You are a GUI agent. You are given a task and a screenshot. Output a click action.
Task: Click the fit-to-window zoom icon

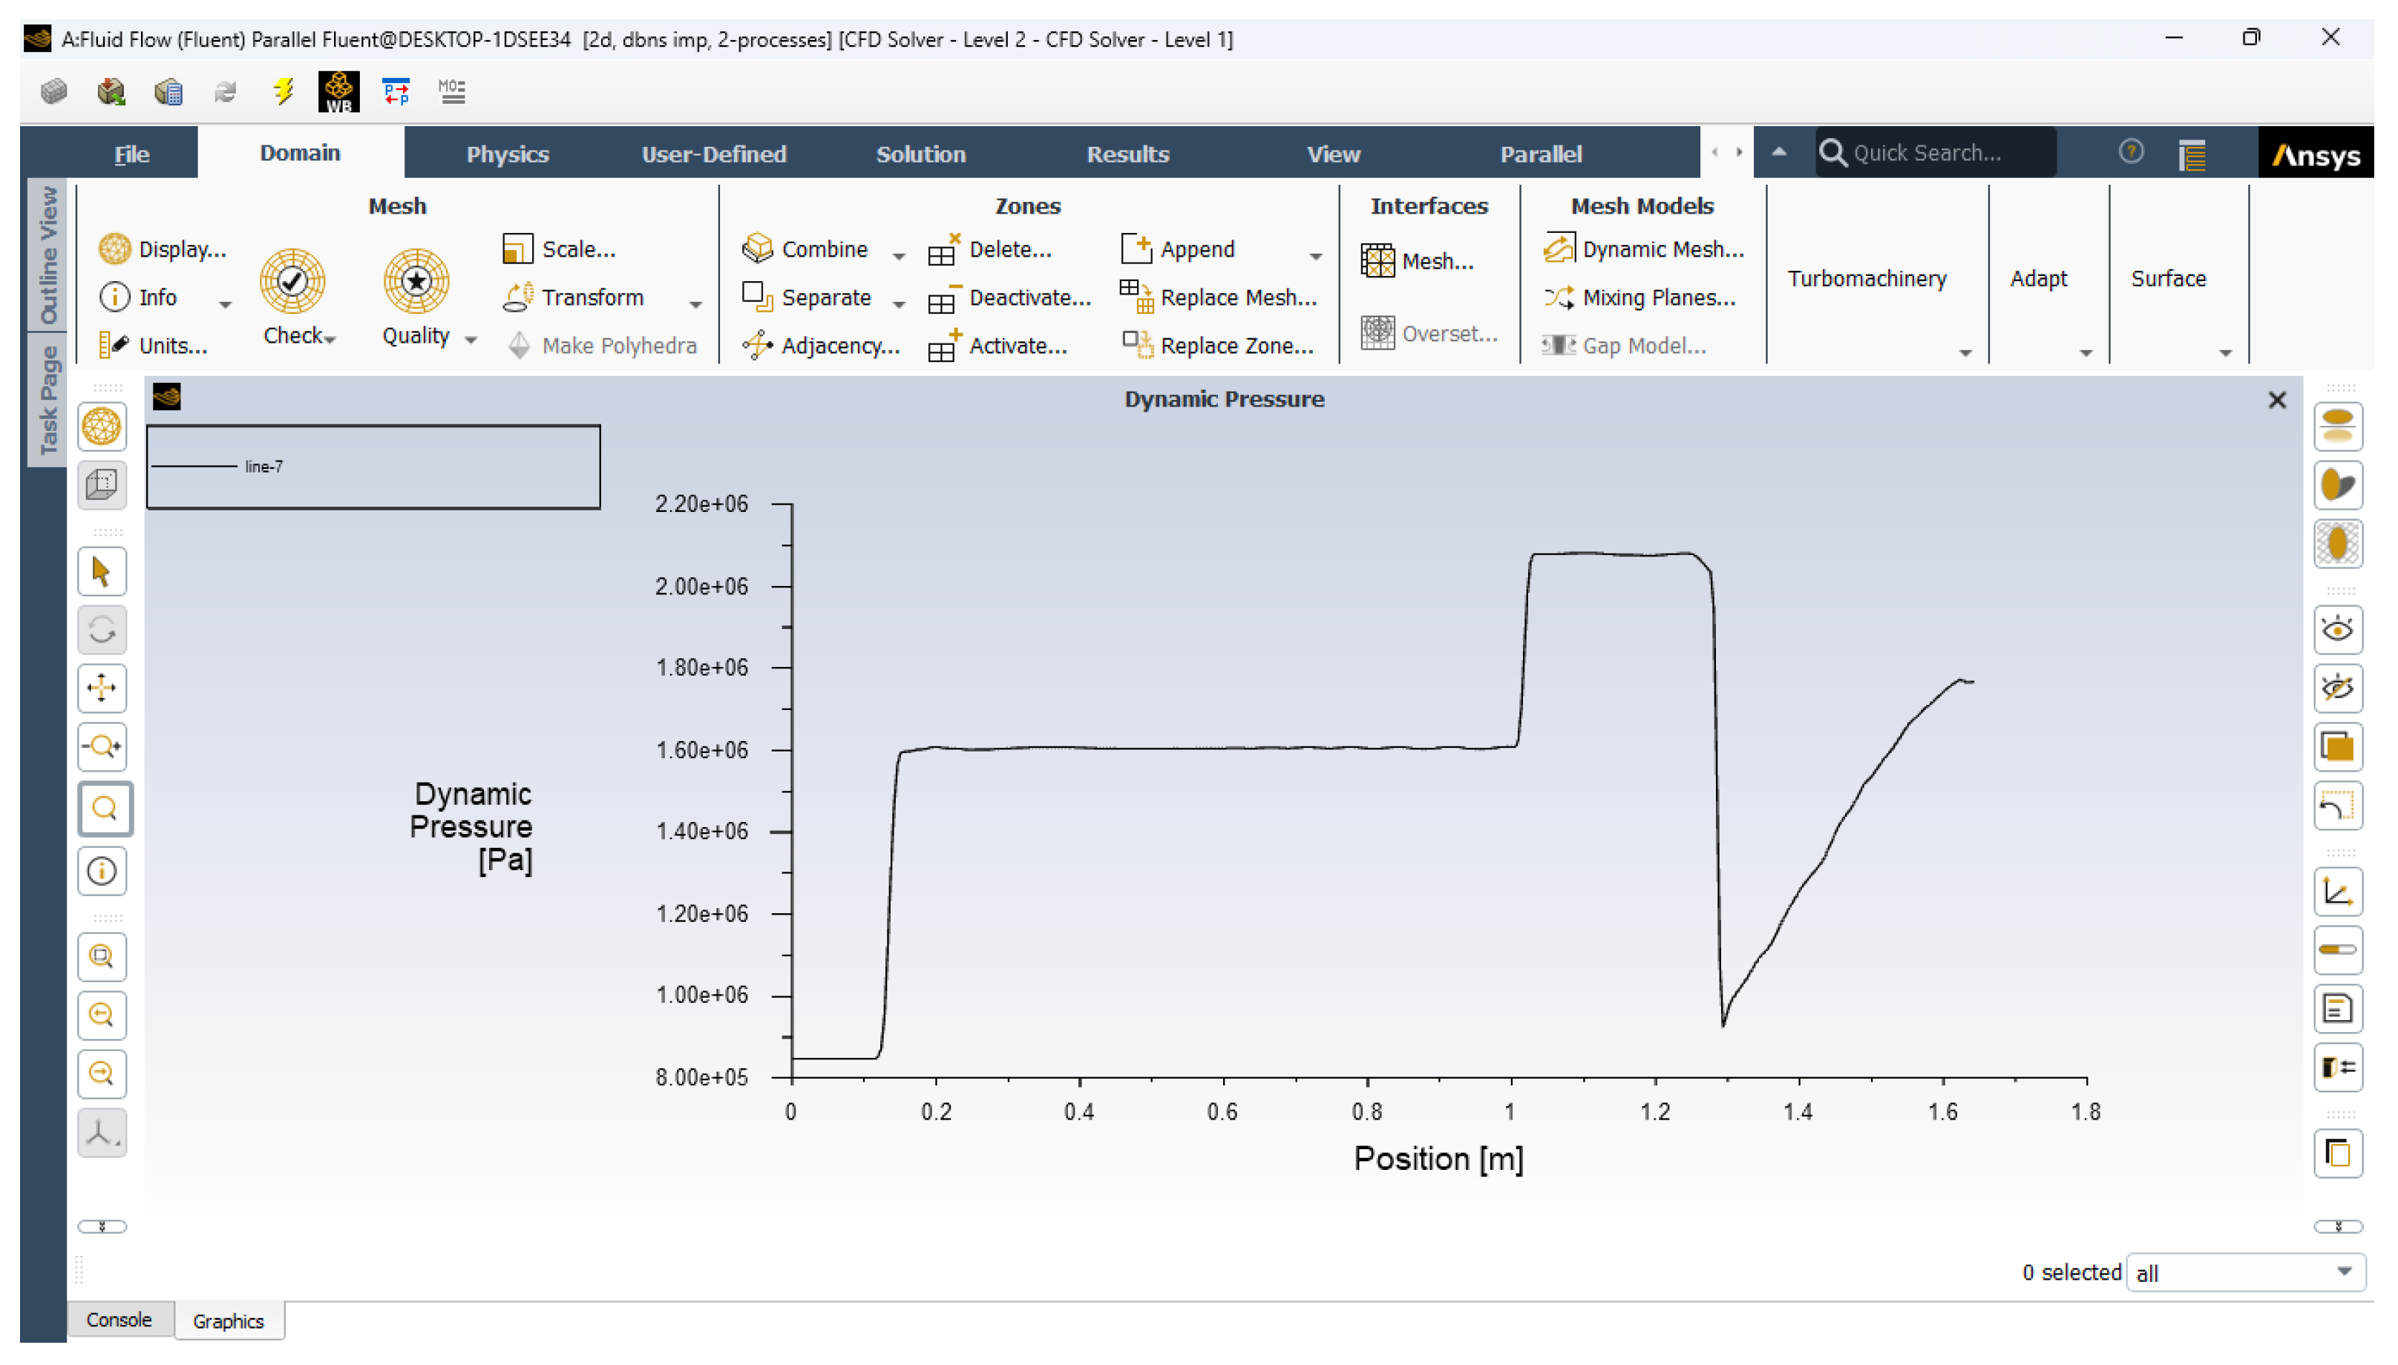(x=101, y=956)
